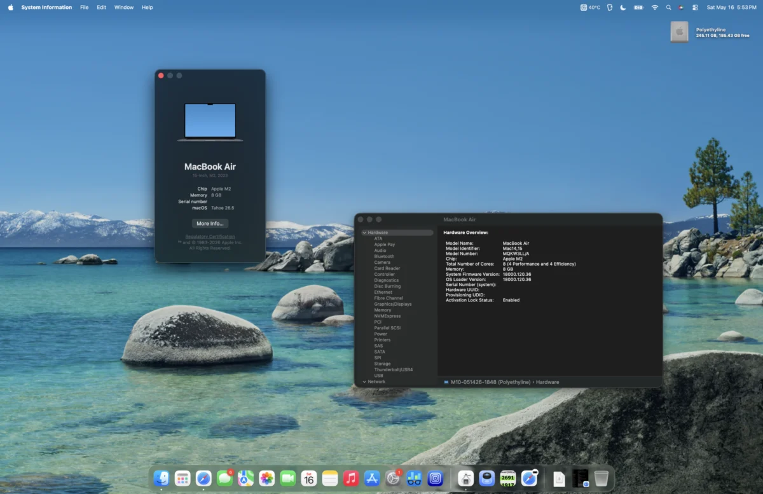Select Printers in the sidebar

pyautogui.click(x=382, y=340)
